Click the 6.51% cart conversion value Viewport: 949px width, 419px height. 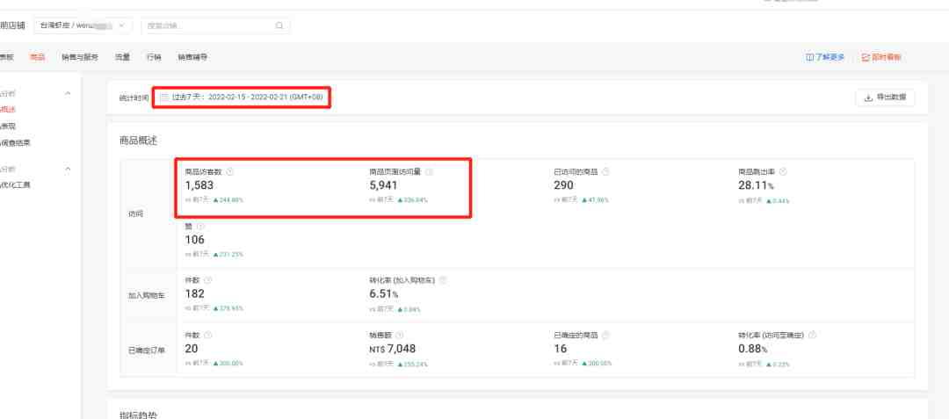(384, 294)
